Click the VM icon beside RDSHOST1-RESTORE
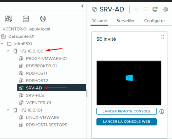 pyautogui.click(x=21, y=125)
